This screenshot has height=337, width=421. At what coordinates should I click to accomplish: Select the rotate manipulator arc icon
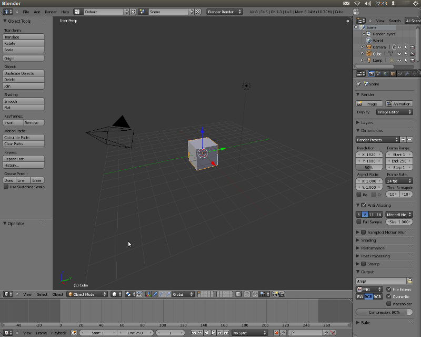[162, 294]
